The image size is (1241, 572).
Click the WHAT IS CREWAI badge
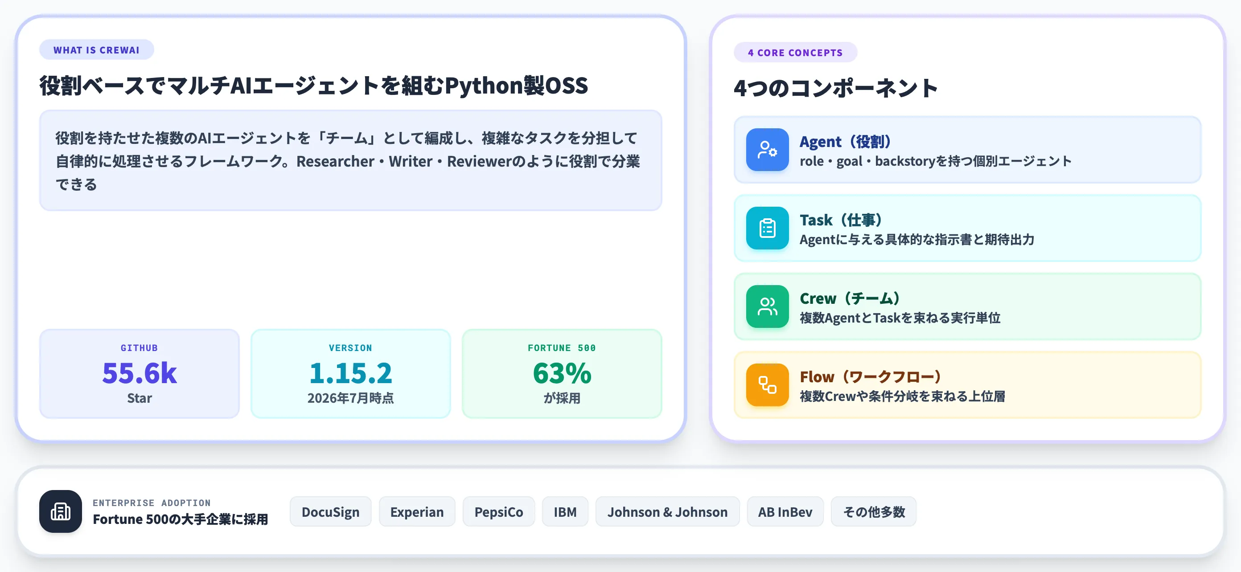tap(96, 49)
